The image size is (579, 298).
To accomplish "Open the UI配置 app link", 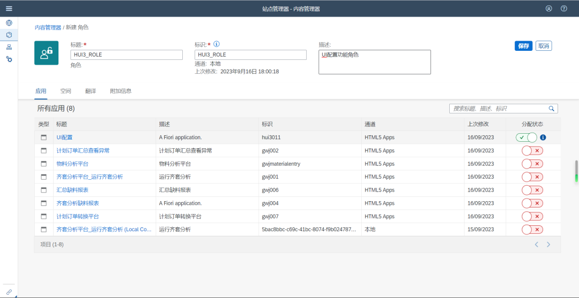I will 65,137.
